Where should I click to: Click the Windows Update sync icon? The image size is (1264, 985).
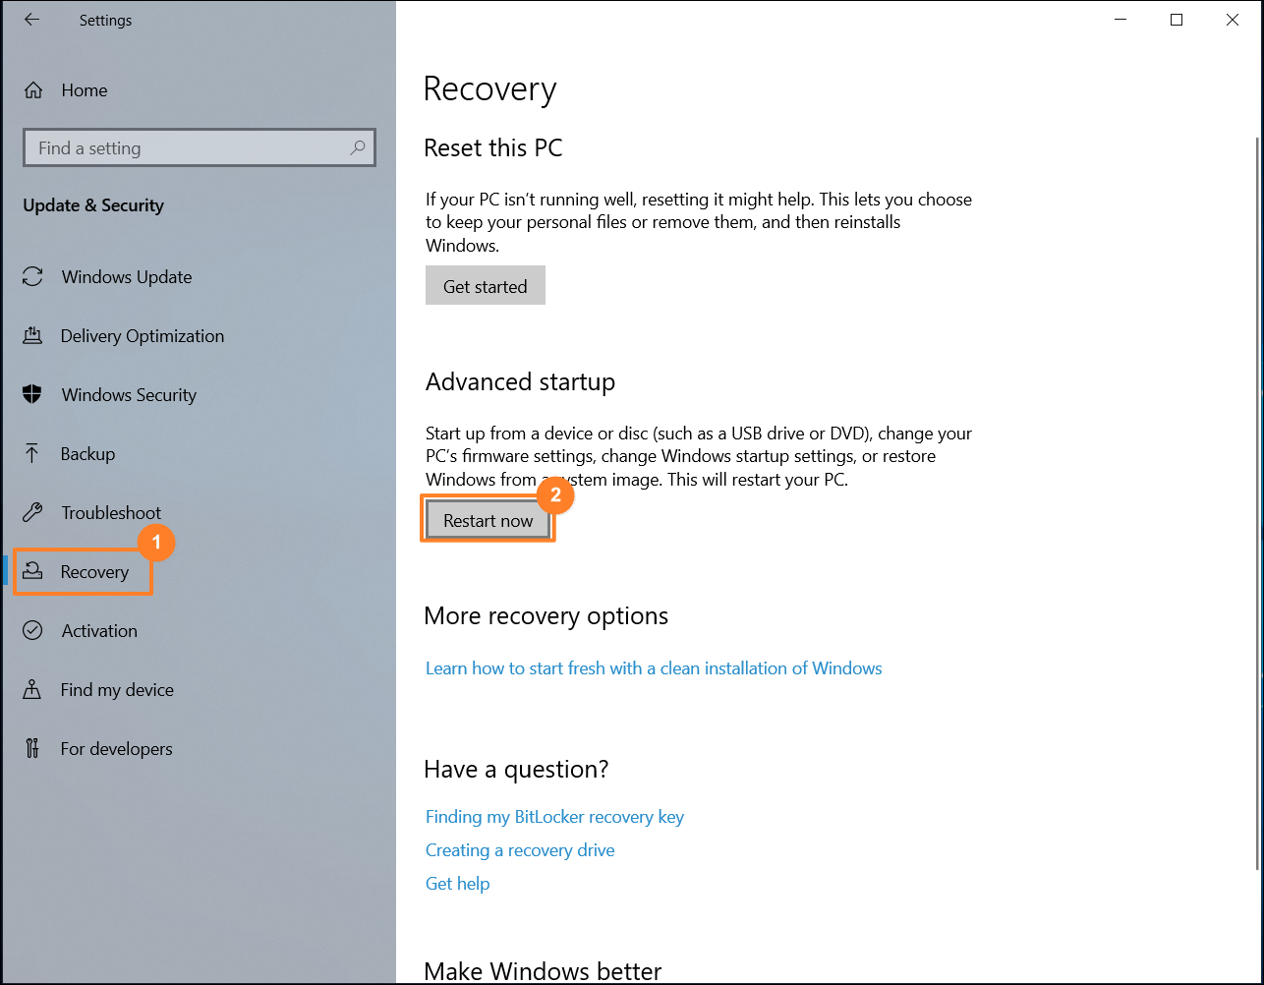click(32, 276)
